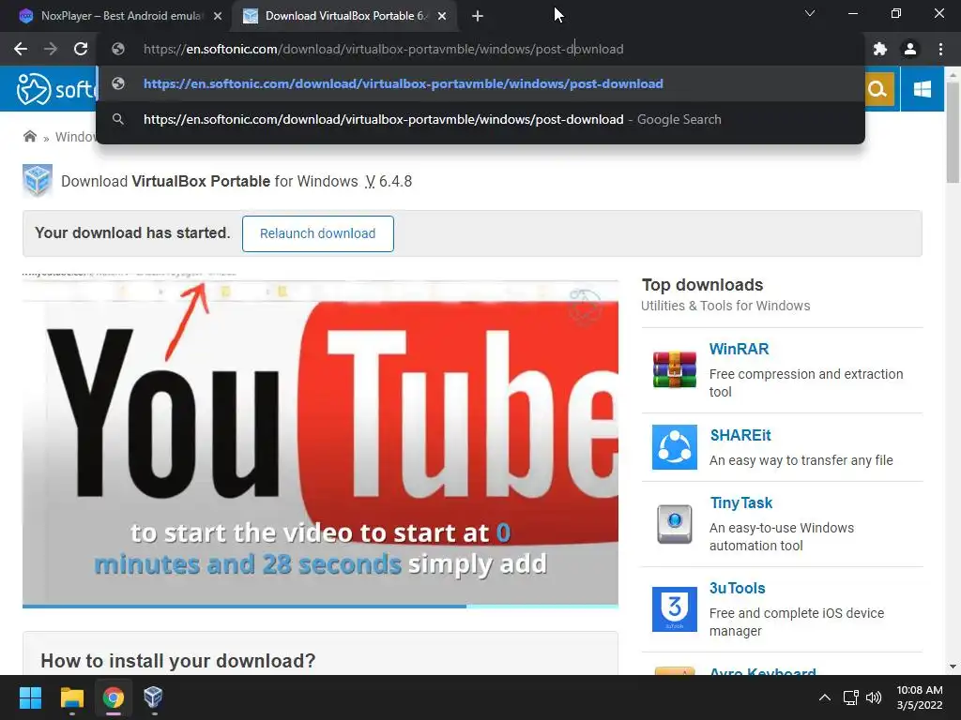The width and height of the screenshot is (961, 720).
Task: Click the Softonic logo
Action: click(55, 89)
